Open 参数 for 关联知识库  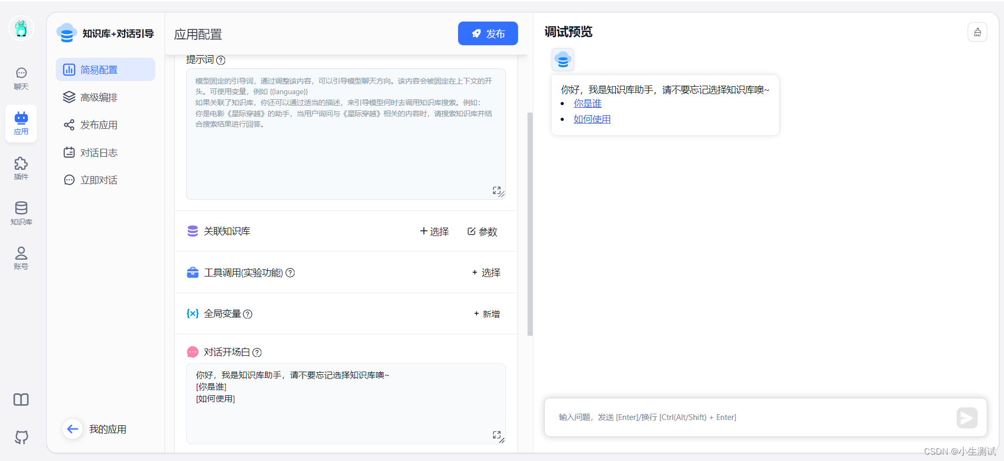(x=482, y=231)
